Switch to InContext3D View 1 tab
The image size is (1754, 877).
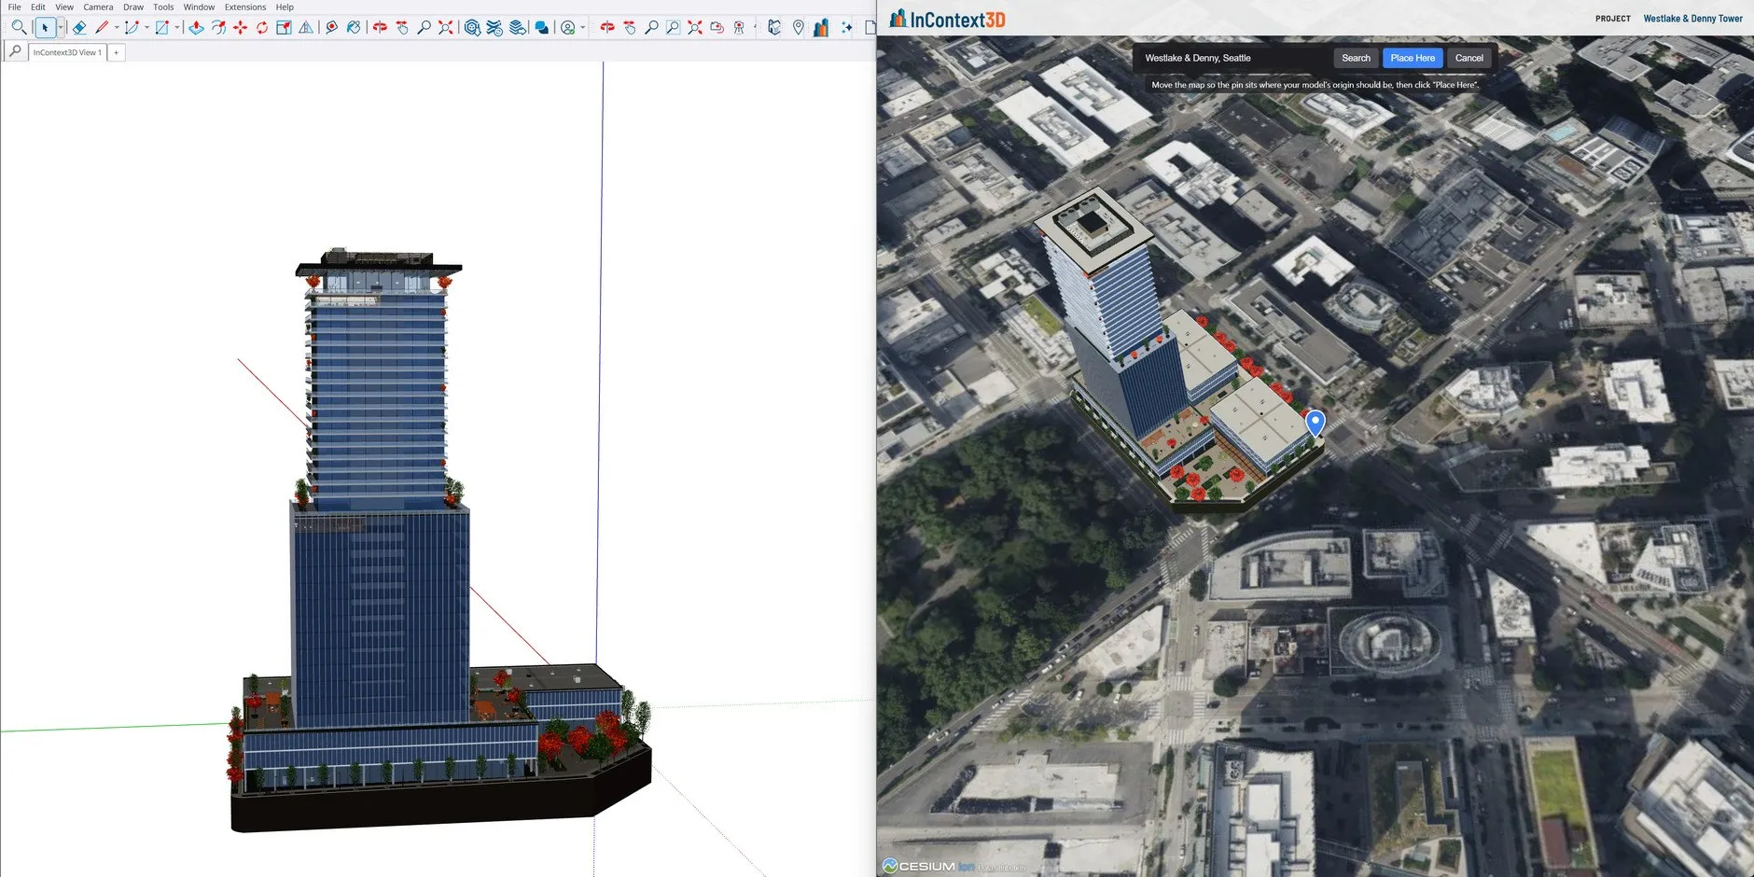[67, 52]
